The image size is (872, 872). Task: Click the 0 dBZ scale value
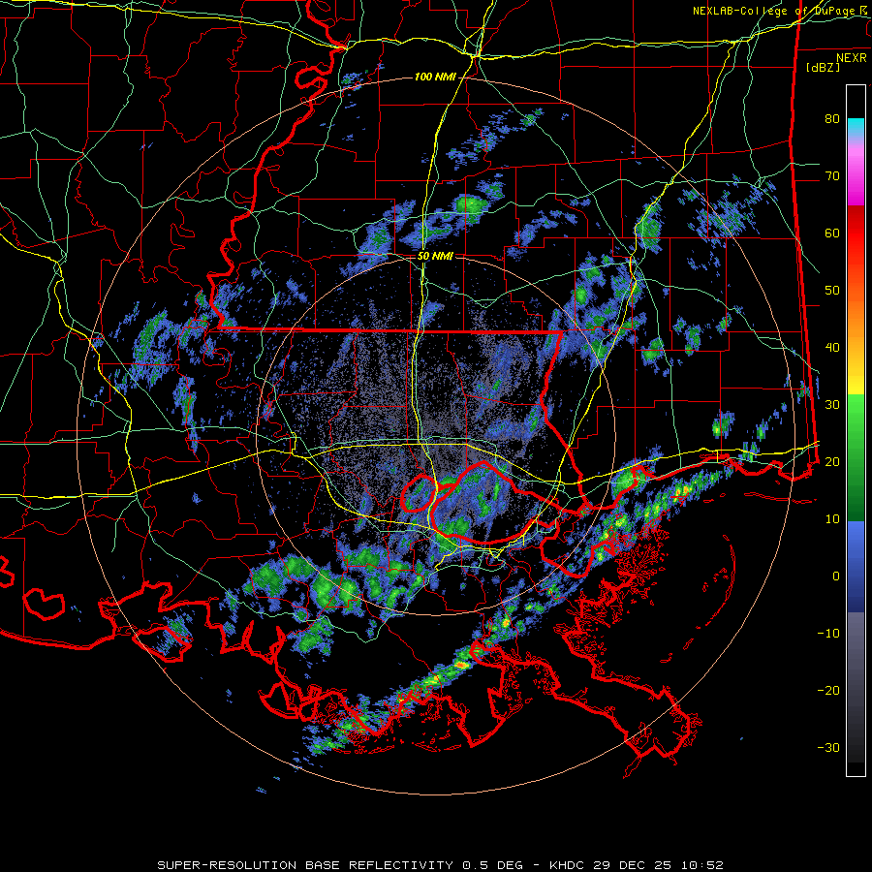836,576
